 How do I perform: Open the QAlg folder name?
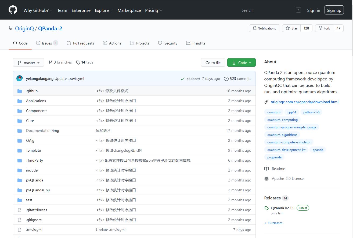pyautogui.click(x=30, y=141)
